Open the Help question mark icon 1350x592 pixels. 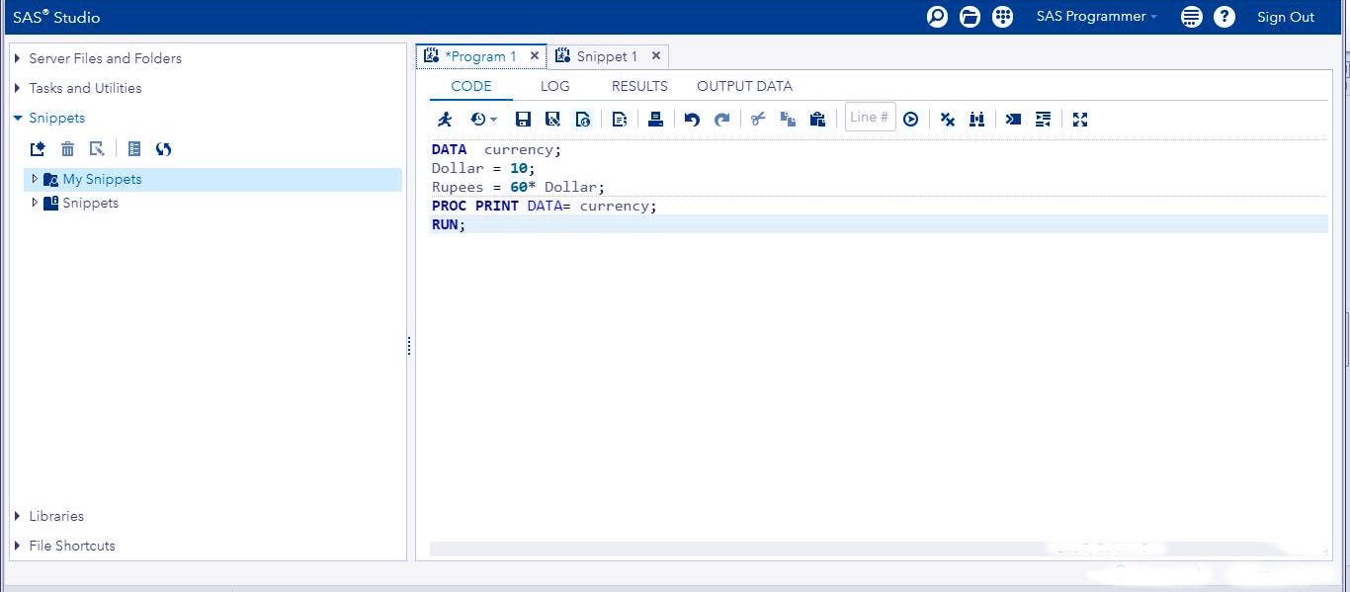(x=1224, y=17)
